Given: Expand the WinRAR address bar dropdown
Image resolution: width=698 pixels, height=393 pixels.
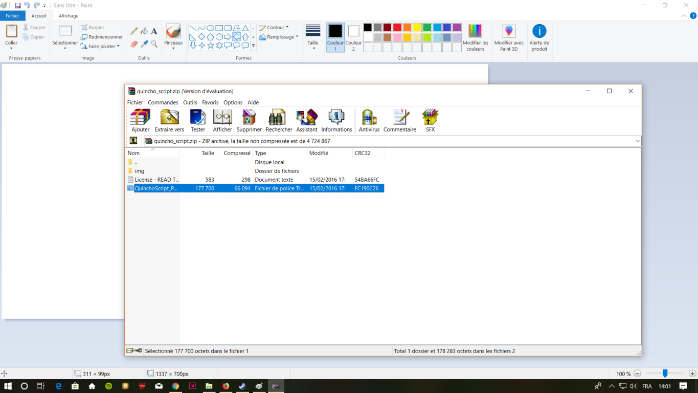Looking at the screenshot, I should 638,141.
